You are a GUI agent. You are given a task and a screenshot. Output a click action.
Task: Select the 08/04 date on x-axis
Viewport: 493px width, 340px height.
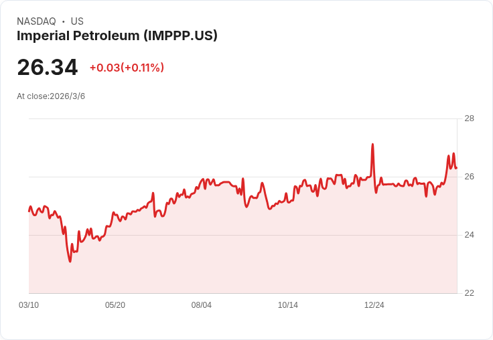(202, 305)
